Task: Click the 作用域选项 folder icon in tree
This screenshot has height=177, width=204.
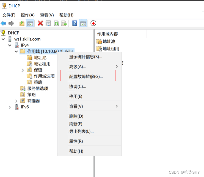Action: pyautogui.click(x=29, y=76)
